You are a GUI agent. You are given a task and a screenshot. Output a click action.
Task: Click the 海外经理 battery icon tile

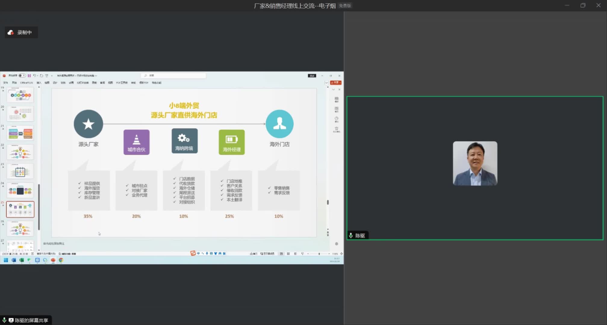click(x=232, y=142)
